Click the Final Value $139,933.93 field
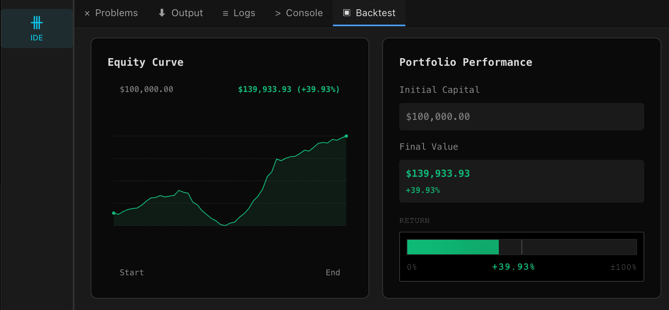The image size is (669, 310). point(522,181)
